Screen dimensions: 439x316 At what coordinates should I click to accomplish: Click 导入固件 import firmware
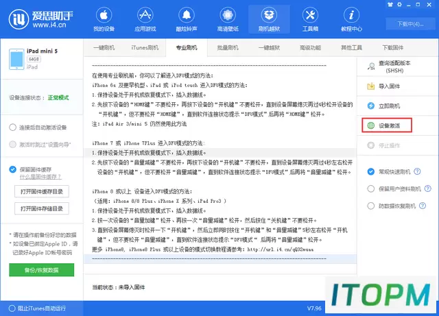389,86
